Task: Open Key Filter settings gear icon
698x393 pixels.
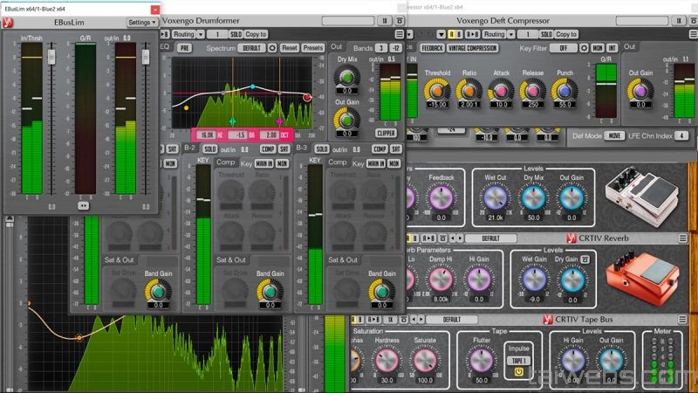Action: pos(584,48)
